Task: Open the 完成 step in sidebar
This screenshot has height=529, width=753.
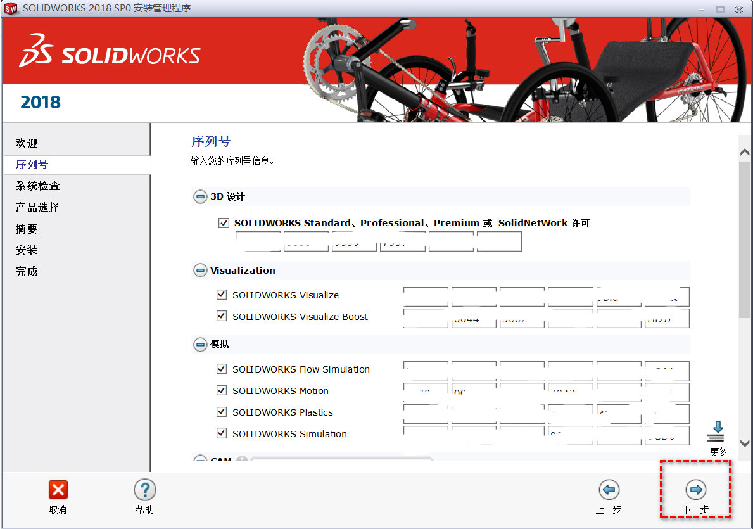Action: 27,271
